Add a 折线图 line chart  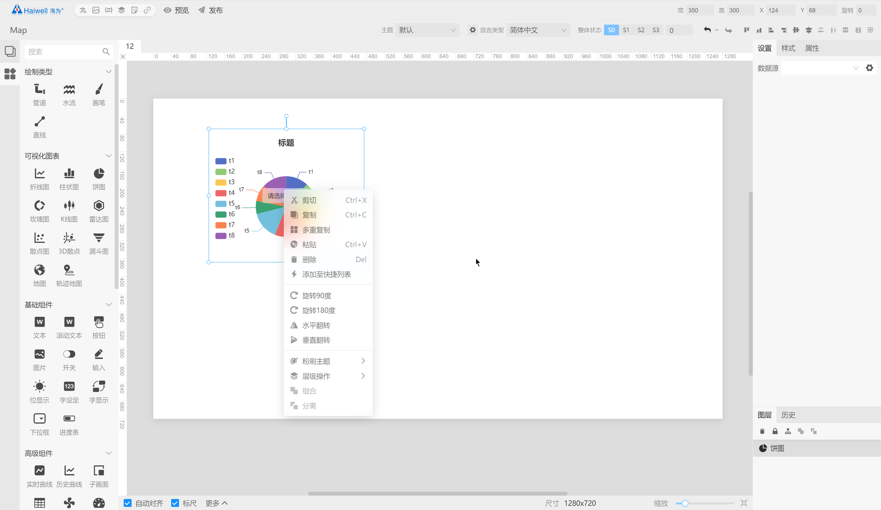pos(40,179)
